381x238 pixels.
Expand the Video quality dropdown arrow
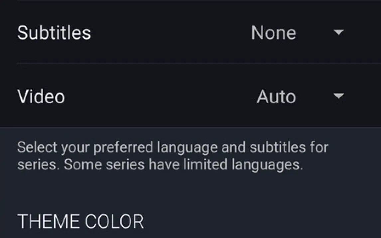(338, 96)
